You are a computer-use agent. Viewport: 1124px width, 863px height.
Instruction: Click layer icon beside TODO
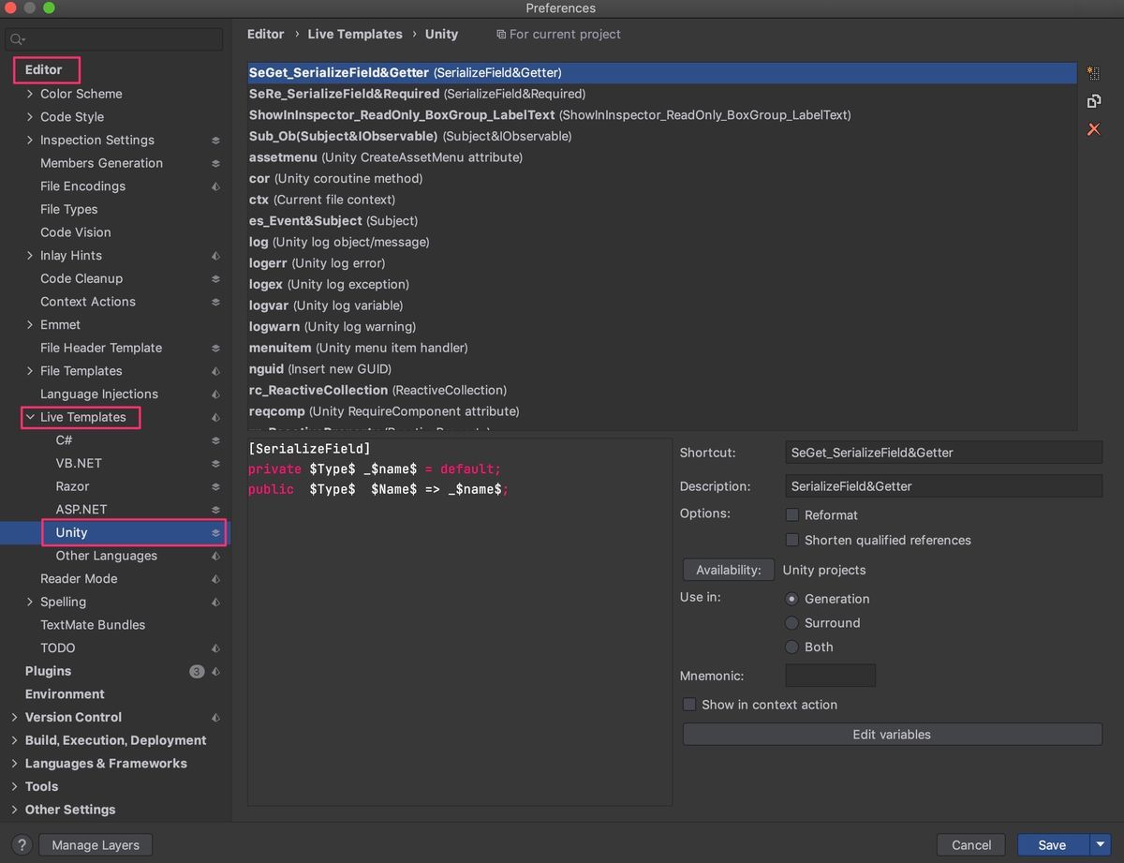(215, 648)
